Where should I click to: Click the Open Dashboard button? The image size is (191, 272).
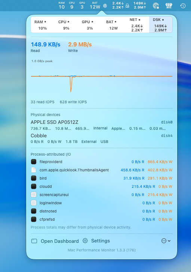point(55,241)
